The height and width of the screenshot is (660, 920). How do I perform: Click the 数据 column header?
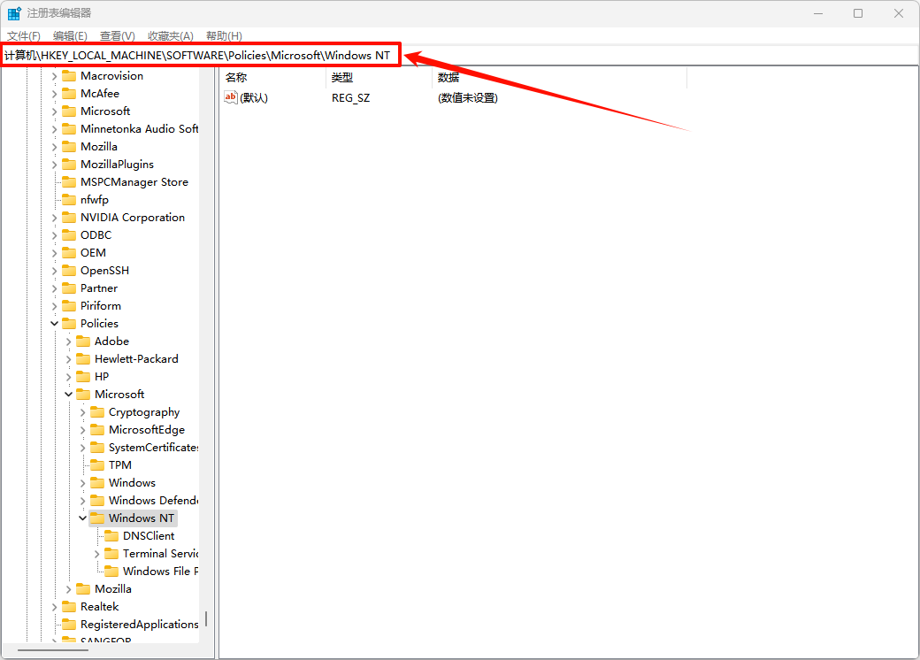tap(448, 78)
